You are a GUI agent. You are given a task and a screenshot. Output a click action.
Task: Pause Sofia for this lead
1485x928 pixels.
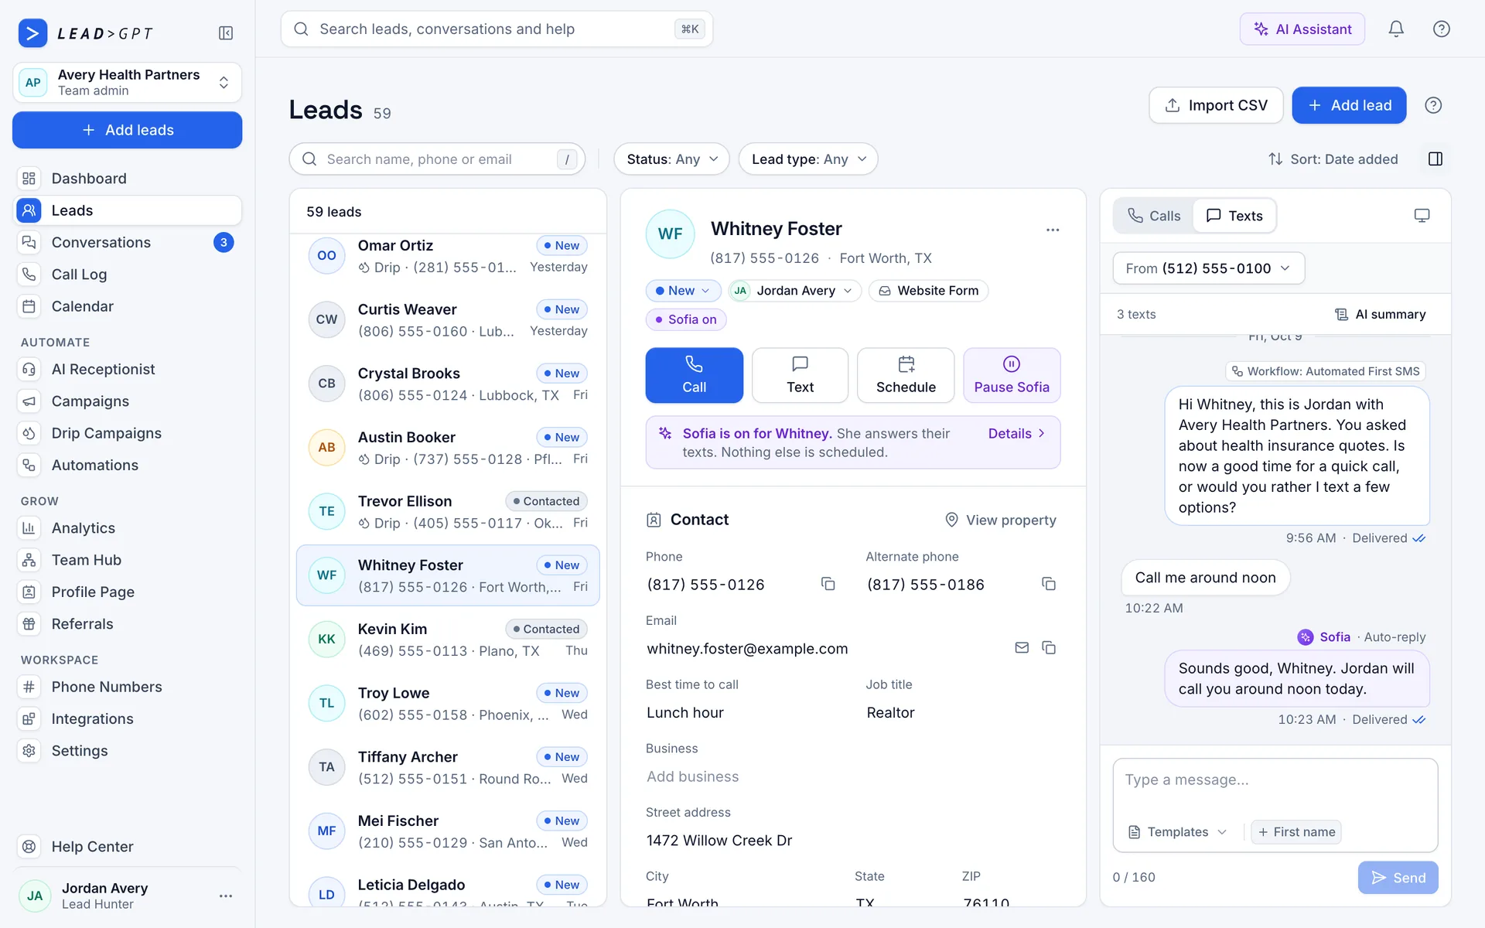click(x=1012, y=375)
